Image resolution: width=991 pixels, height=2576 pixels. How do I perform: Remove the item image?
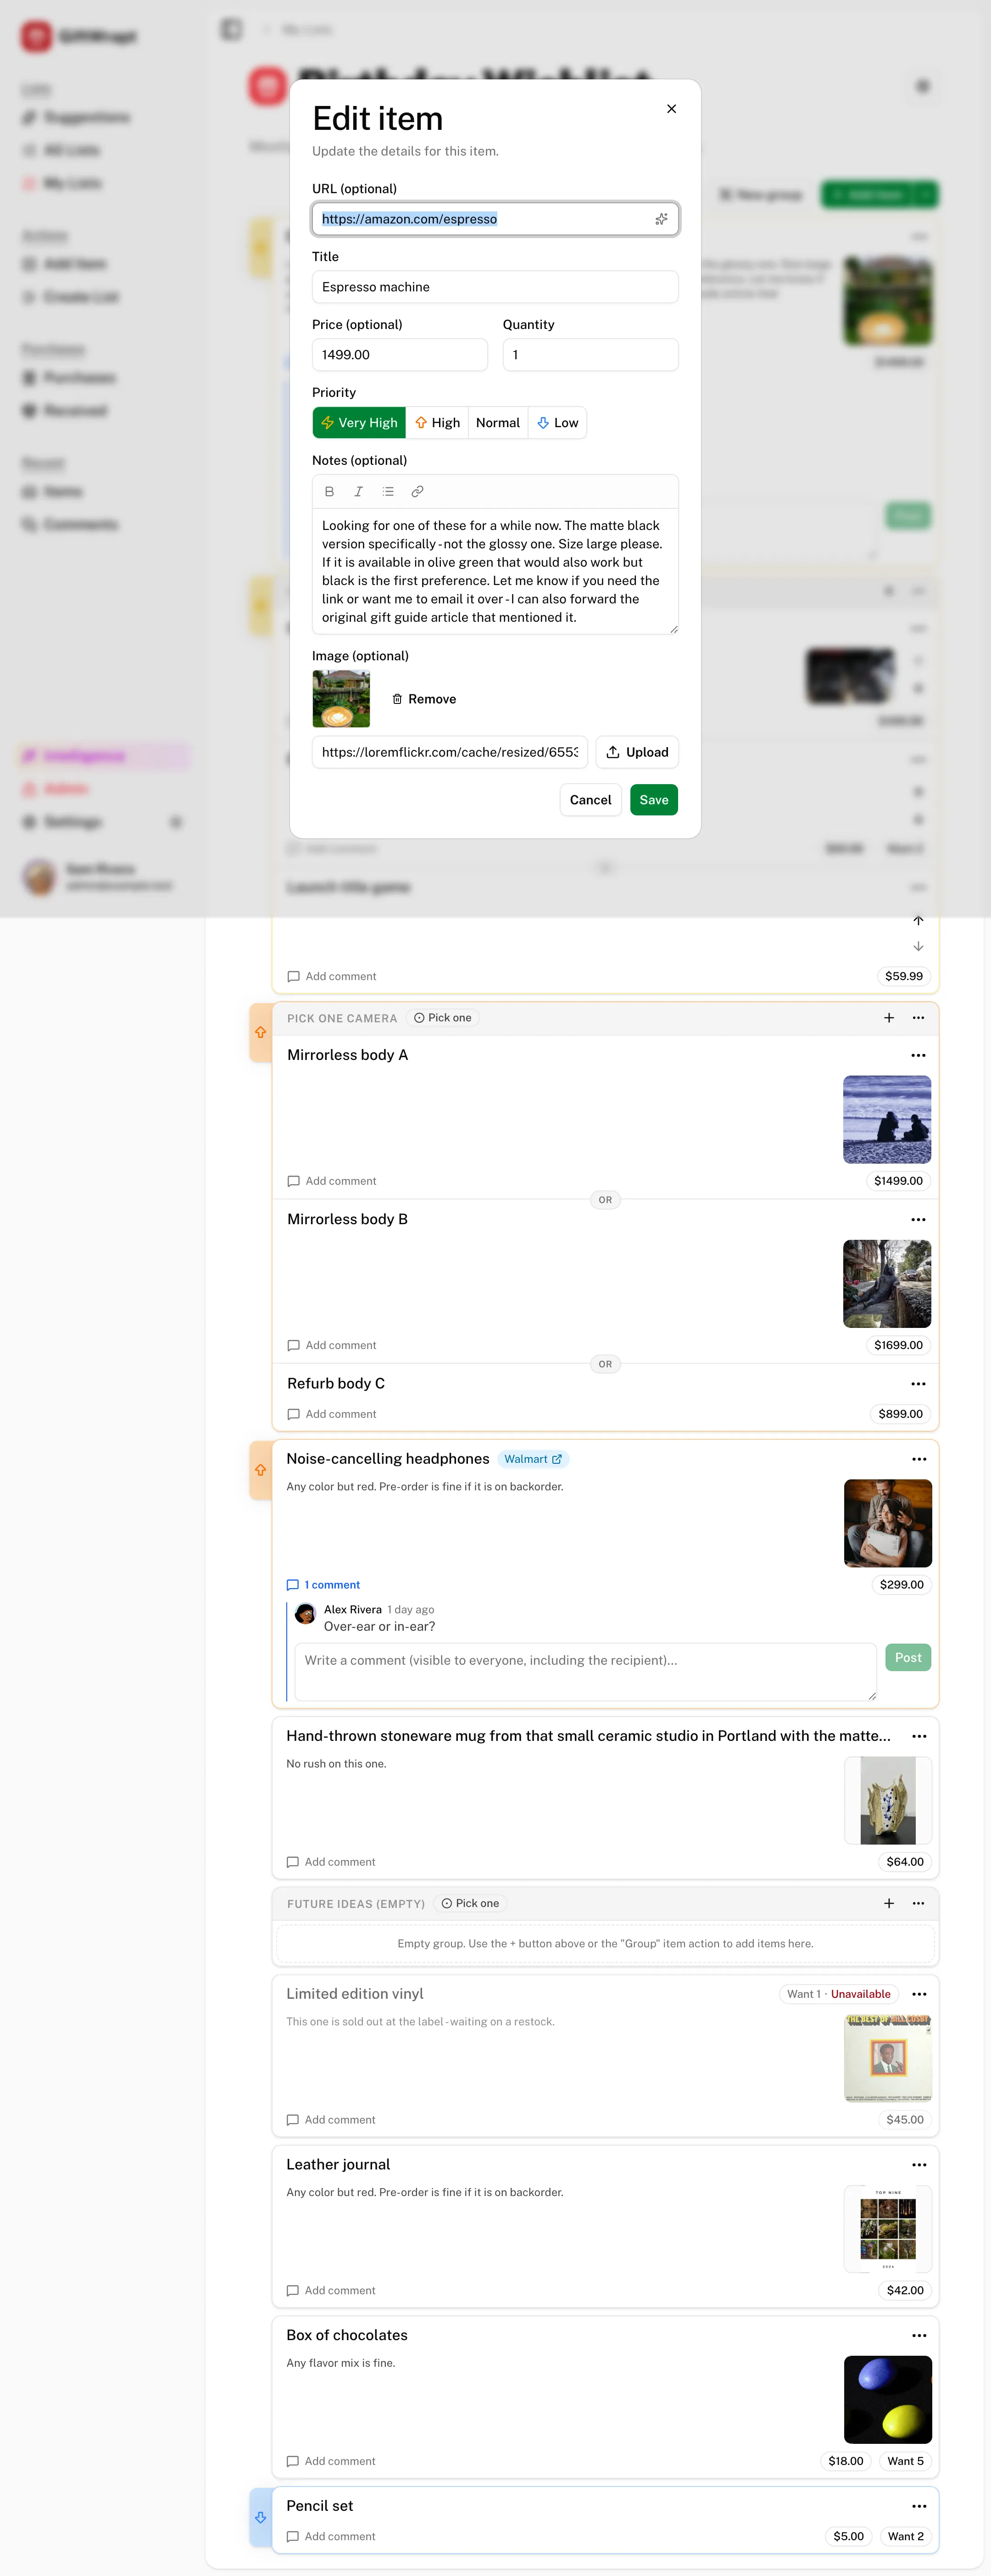[x=424, y=699]
